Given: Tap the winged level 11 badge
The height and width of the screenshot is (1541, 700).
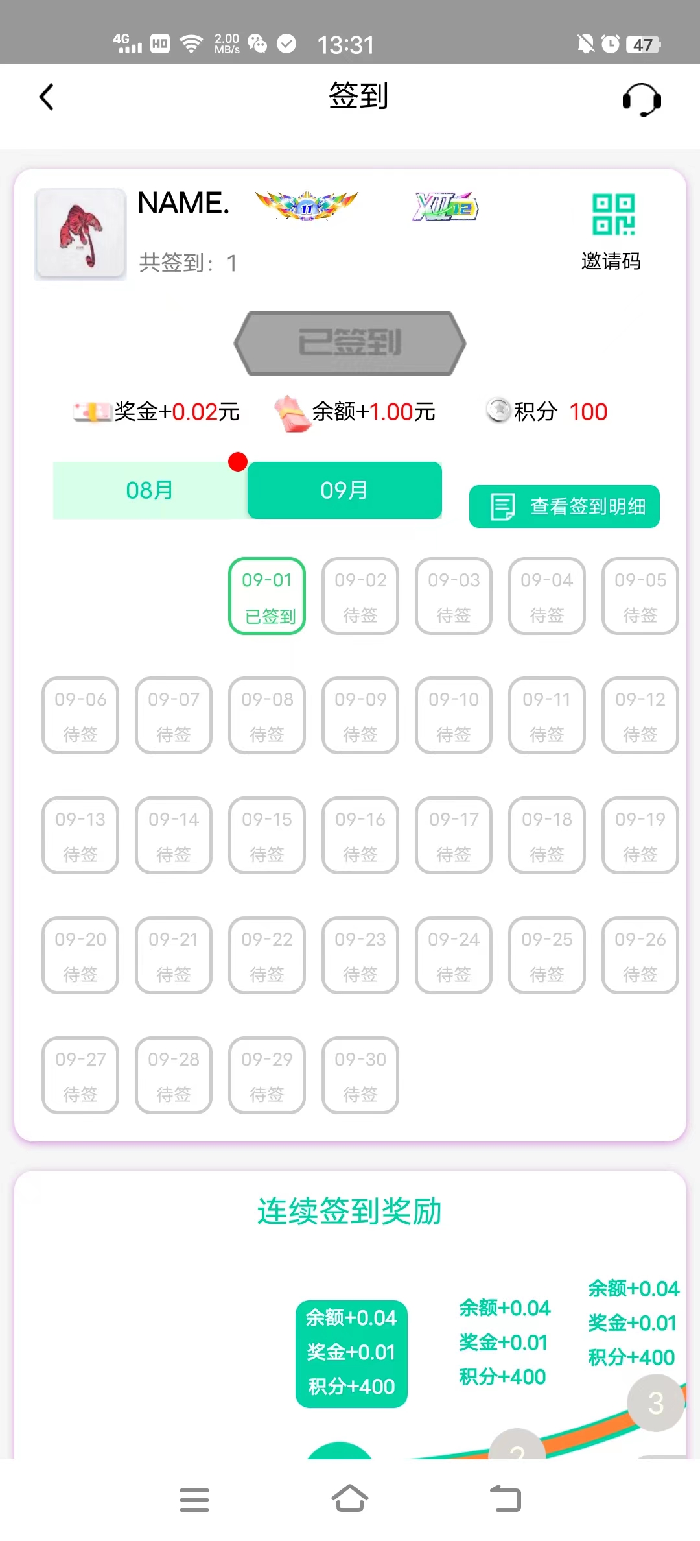Looking at the screenshot, I should [x=307, y=206].
